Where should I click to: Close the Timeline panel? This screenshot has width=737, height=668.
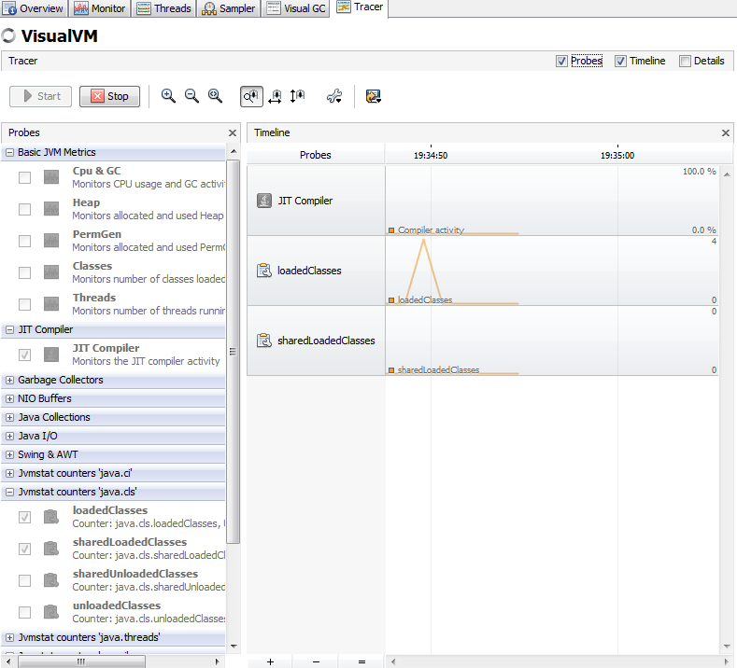(x=726, y=132)
